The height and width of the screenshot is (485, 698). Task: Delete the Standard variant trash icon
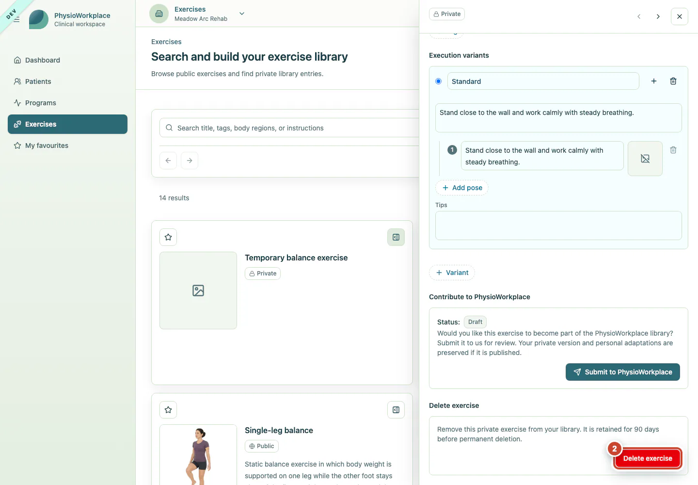[x=673, y=81]
